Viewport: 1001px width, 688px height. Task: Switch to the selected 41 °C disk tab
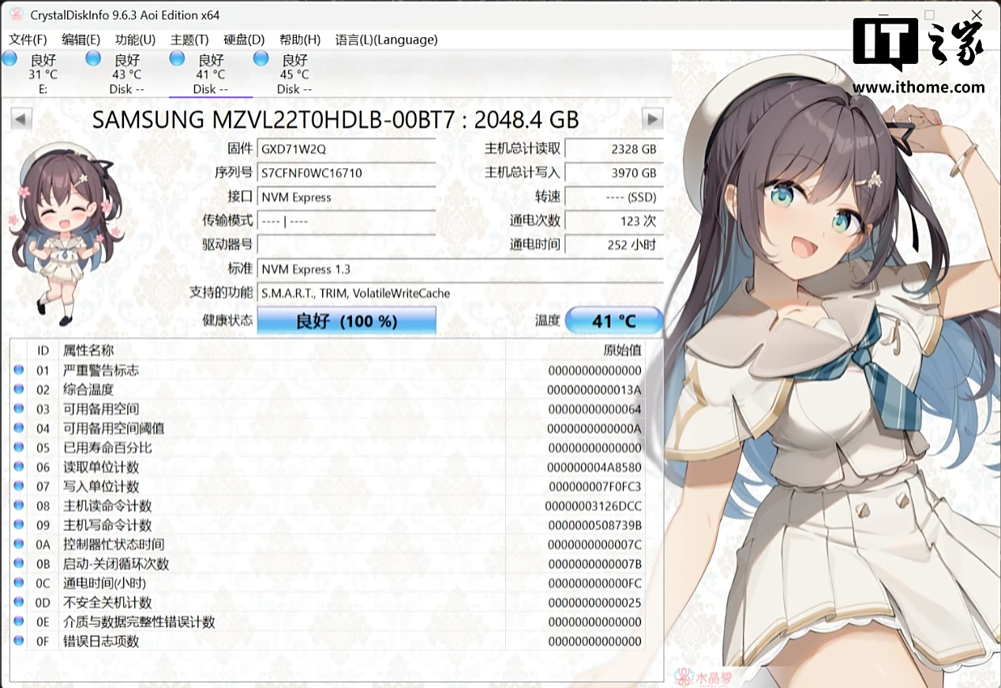210,74
